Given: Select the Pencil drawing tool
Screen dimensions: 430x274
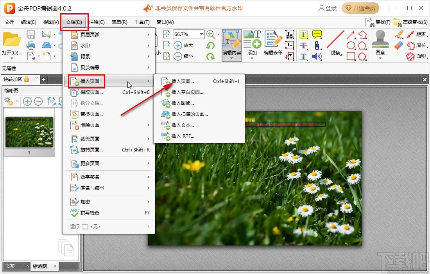Looking at the screenshot, I should coord(399,34).
